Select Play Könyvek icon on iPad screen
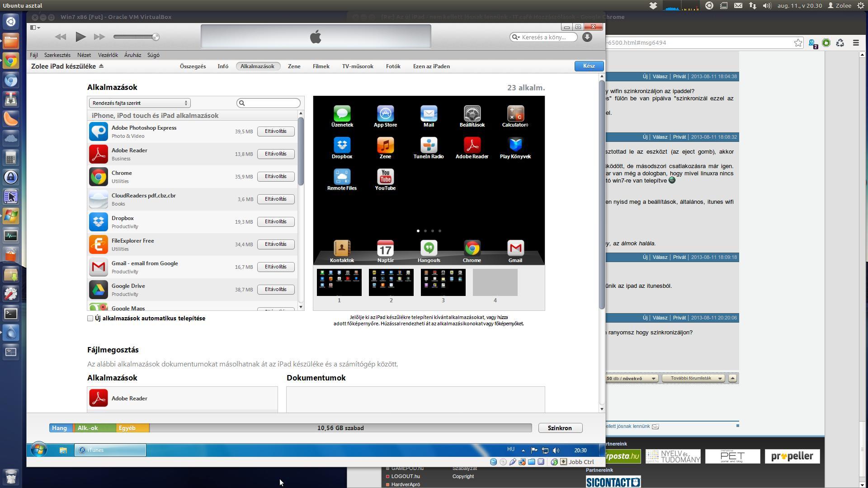Screen dimensions: 868x488 coord(515,145)
